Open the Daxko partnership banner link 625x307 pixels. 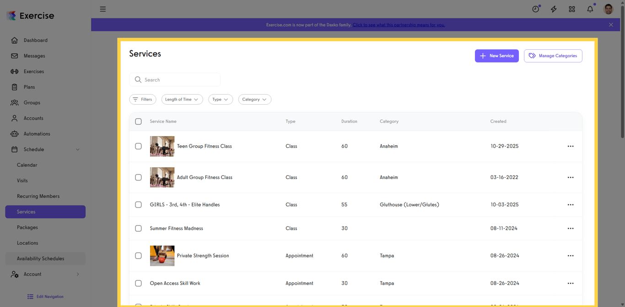(x=399, y=25)
